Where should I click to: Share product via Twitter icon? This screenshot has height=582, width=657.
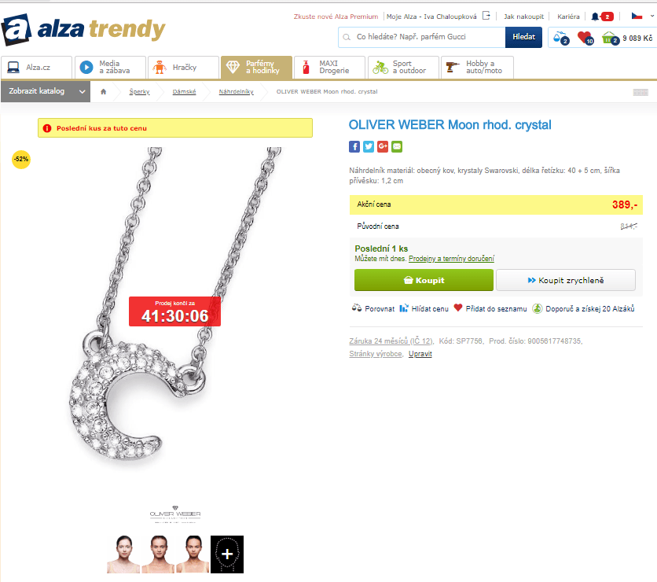tap(369, 146)
